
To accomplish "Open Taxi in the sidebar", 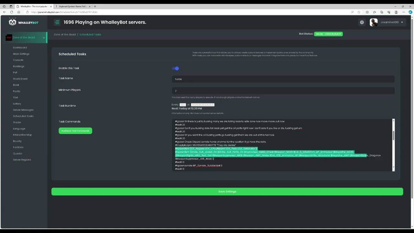I will pos(15,97).
